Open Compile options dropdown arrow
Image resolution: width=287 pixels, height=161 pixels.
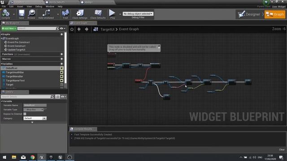tap(13, 14)
